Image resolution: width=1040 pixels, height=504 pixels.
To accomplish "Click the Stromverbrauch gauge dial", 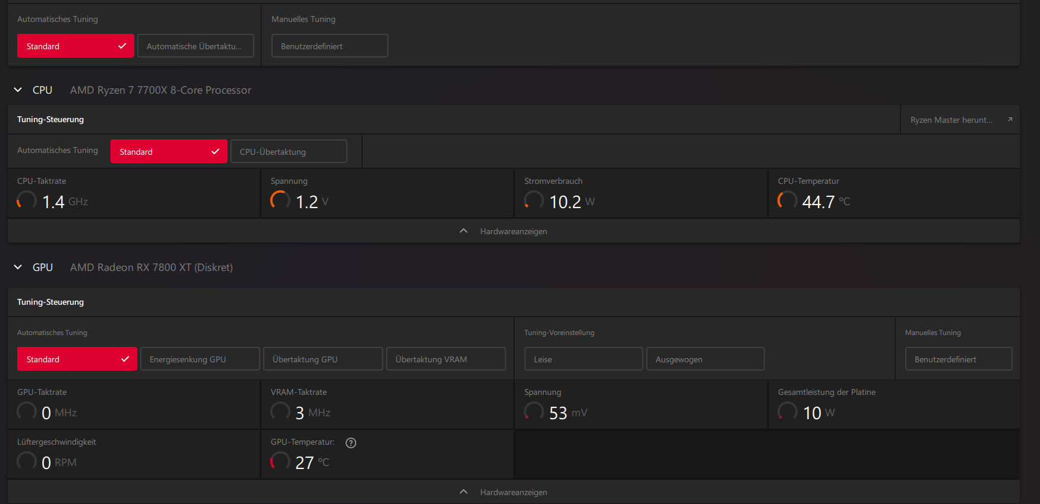I will click(x=534, y=200).
